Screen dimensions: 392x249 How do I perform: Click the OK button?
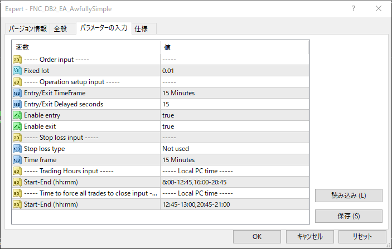[257, 236]
